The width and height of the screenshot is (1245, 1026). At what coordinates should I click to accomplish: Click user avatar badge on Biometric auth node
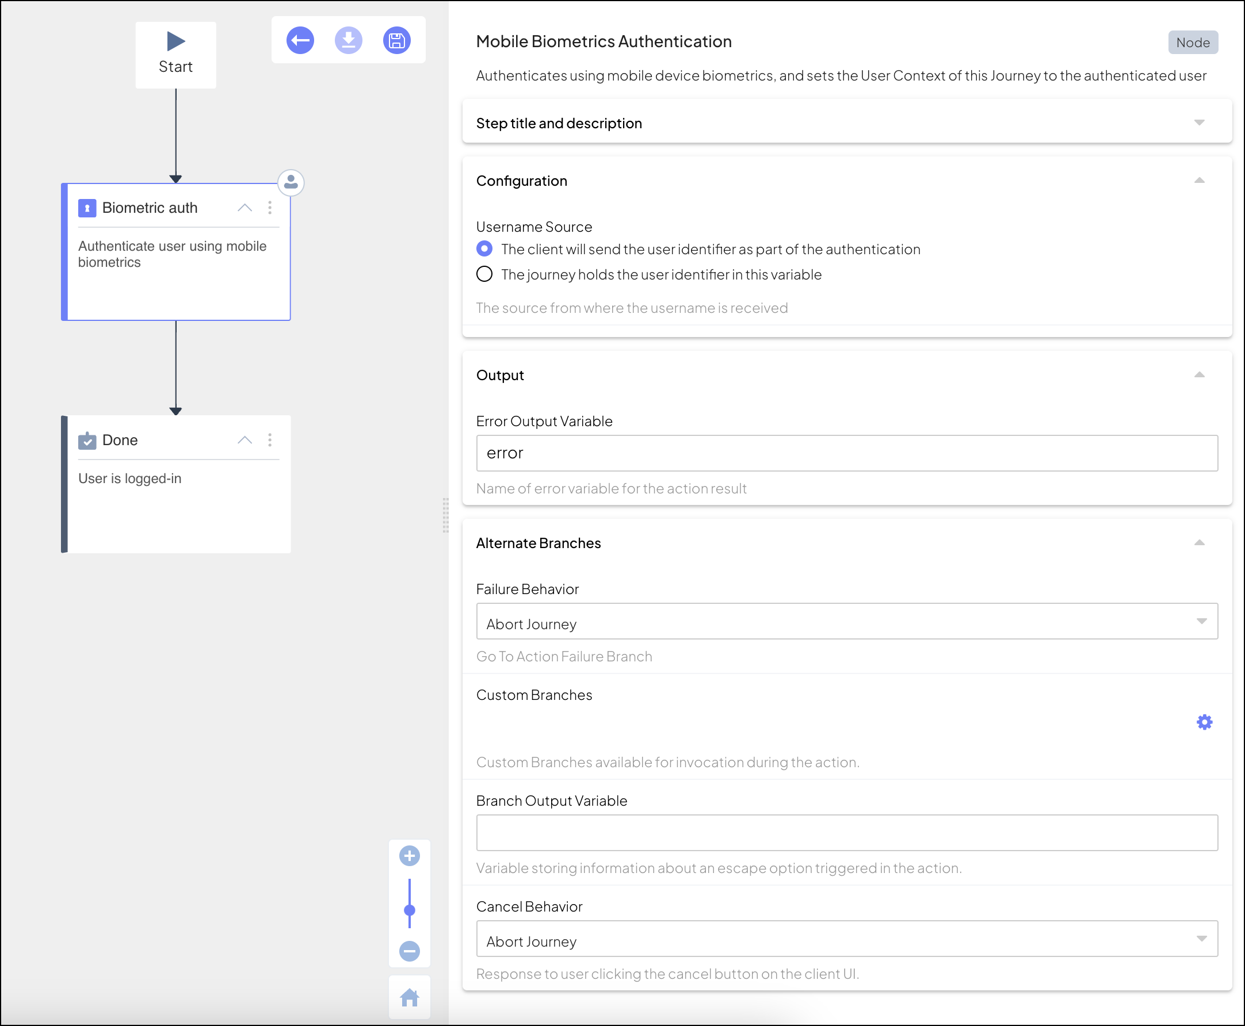pyautogui.click(x=291, y=183)
